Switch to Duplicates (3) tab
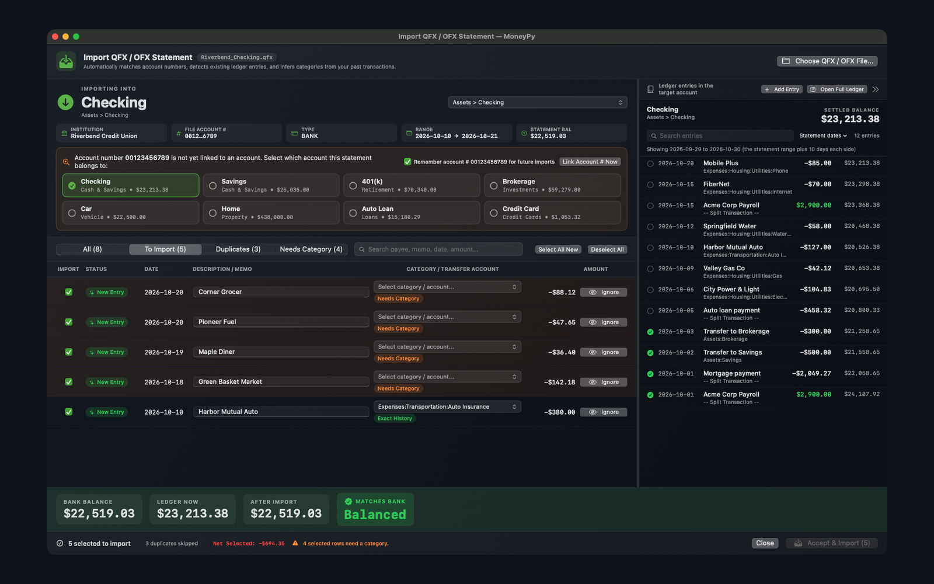 [x=238, y=249]
